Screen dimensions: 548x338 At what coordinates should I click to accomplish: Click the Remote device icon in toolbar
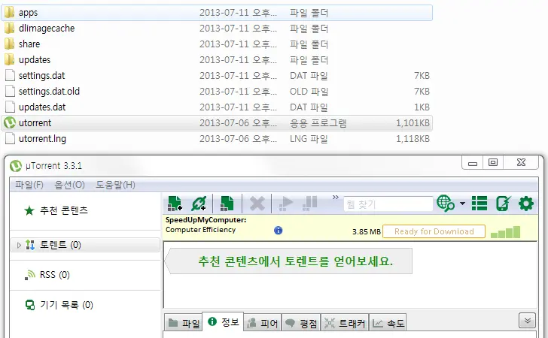[x=503, y=203]
